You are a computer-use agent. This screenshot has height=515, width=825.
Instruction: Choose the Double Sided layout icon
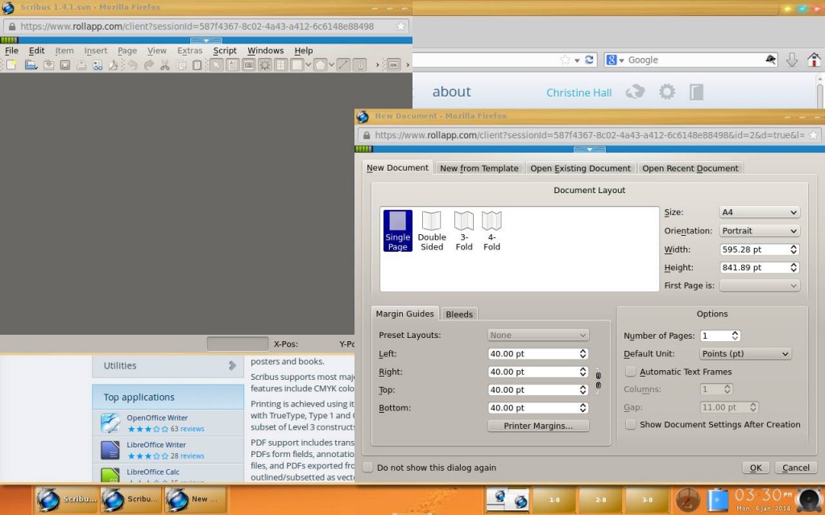(x=432, y=231)
